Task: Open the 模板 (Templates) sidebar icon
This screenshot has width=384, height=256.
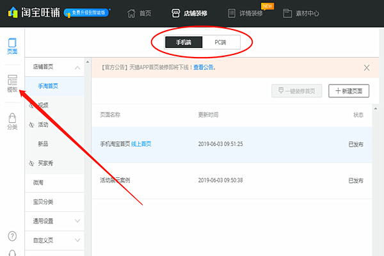Action: pos(12,83)
